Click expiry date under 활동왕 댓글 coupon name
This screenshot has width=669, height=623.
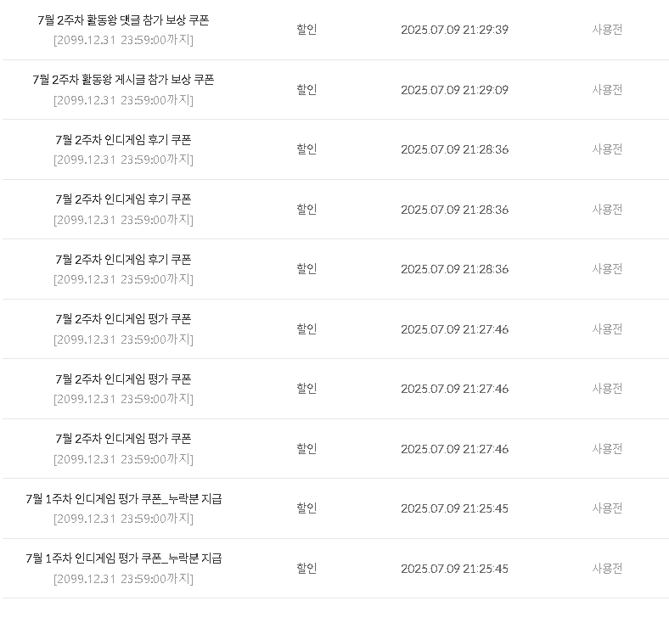pyautogui.click(x=123, y=40)
